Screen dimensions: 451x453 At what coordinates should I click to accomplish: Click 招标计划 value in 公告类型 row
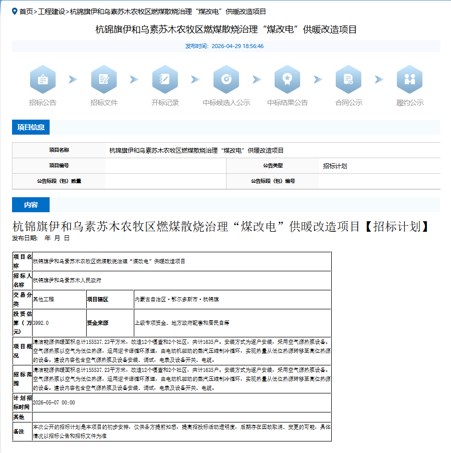[335, 166]
